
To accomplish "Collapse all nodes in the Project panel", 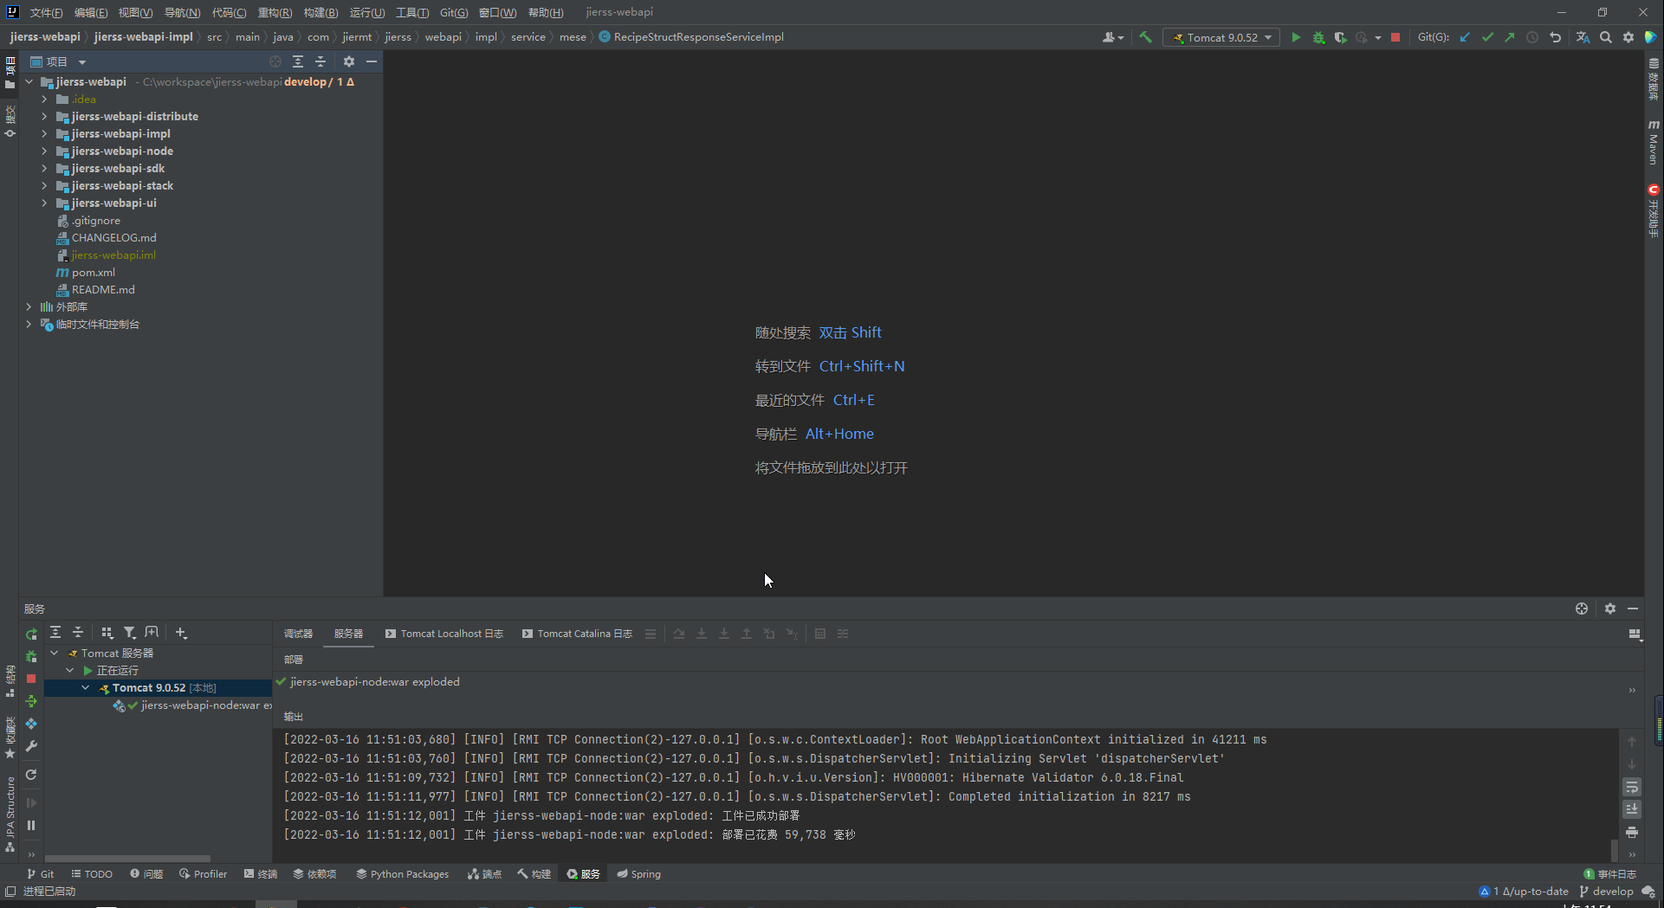I will click(x=320, y=61).
